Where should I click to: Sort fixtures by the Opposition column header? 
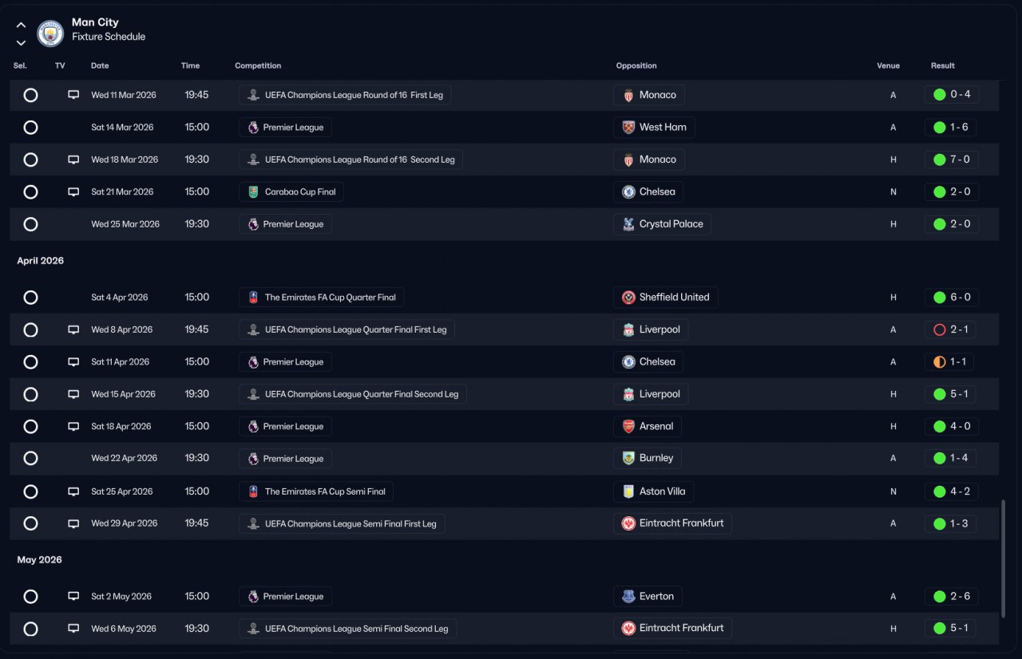(636, 65)
